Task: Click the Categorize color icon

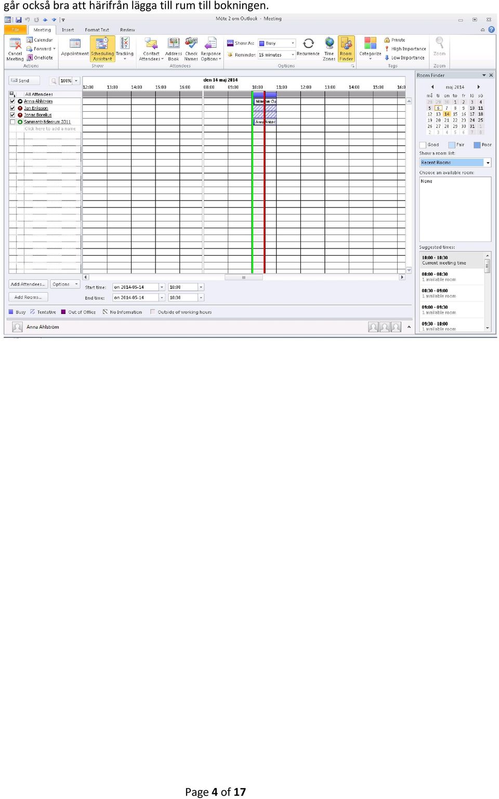Action: point(370,43)
